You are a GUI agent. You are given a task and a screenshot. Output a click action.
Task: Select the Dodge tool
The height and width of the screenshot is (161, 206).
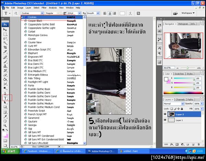tap(5, 88)
